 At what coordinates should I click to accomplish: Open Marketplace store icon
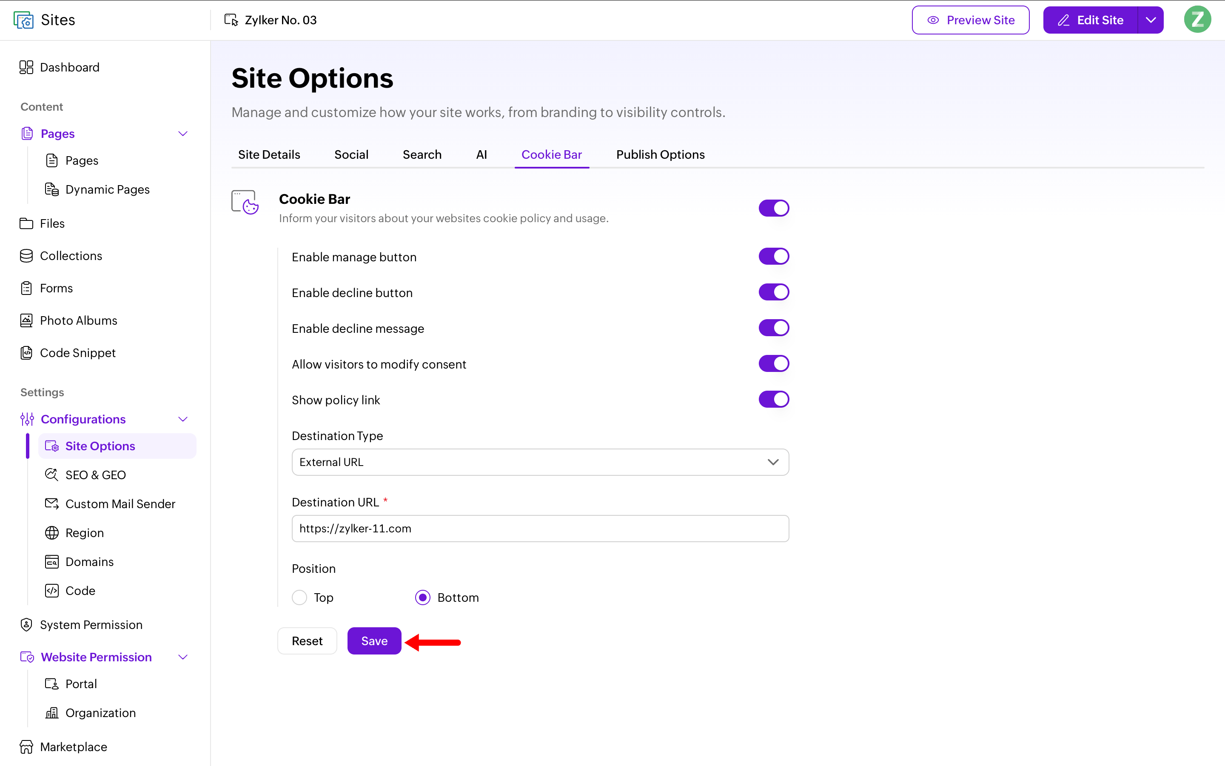pyautogui.click(x=26, y=747)
